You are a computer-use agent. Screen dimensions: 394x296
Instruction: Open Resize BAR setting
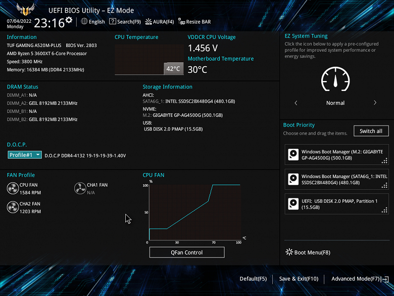click(x=199, y=22)
